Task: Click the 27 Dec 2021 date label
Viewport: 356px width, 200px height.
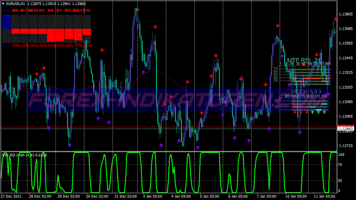Action: (x=11, y=196)
